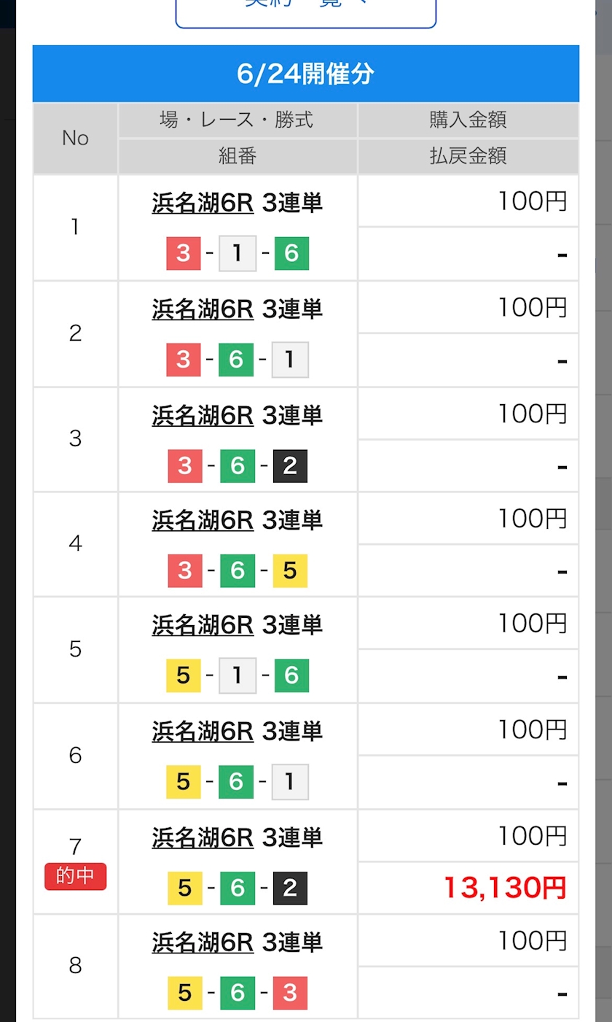Click the white 1 badge in row 2

point(290,360)
